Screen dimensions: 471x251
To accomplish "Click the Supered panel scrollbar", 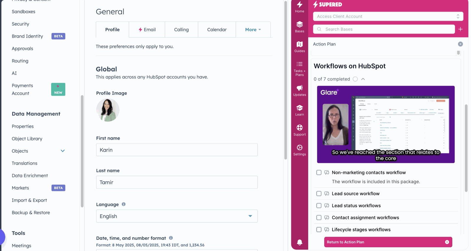I will click(466, 148).
